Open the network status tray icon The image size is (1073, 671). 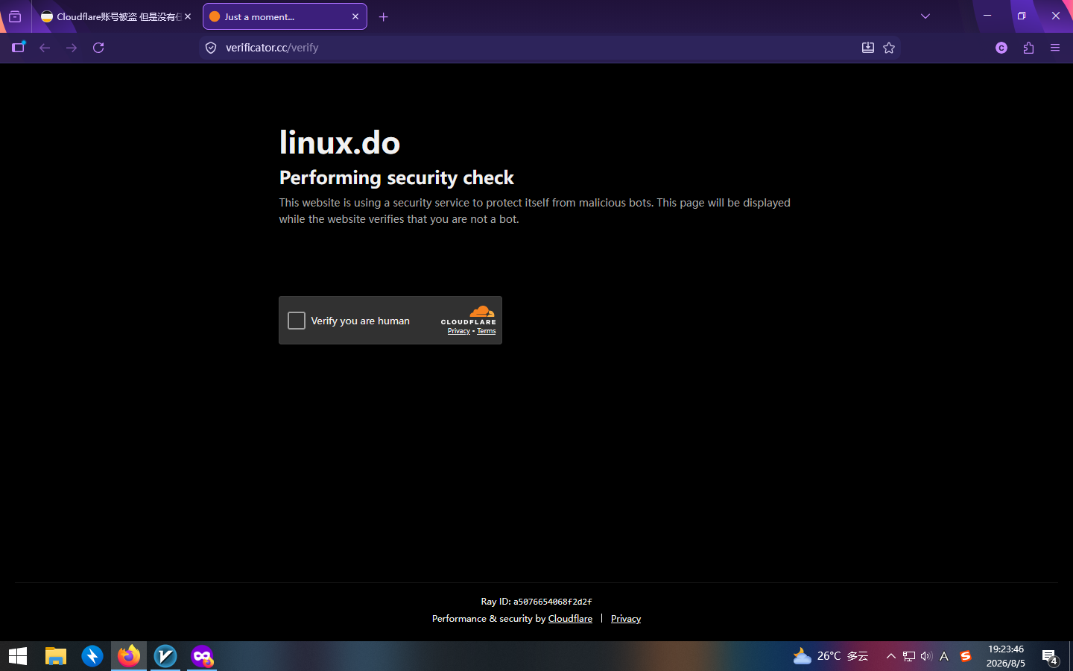coord(909,656)
